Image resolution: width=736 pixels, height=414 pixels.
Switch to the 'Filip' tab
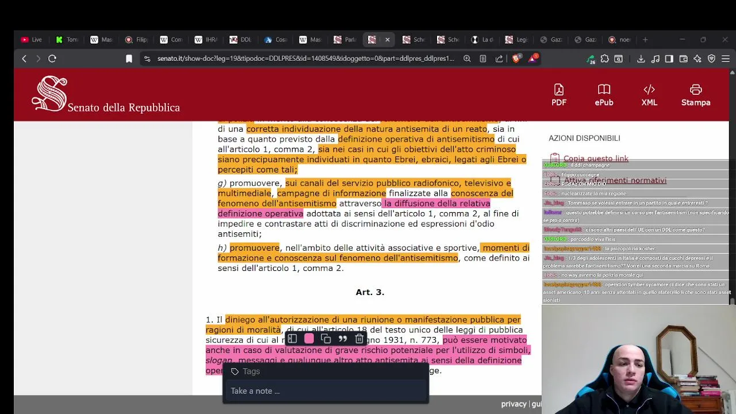pos(136,40)
